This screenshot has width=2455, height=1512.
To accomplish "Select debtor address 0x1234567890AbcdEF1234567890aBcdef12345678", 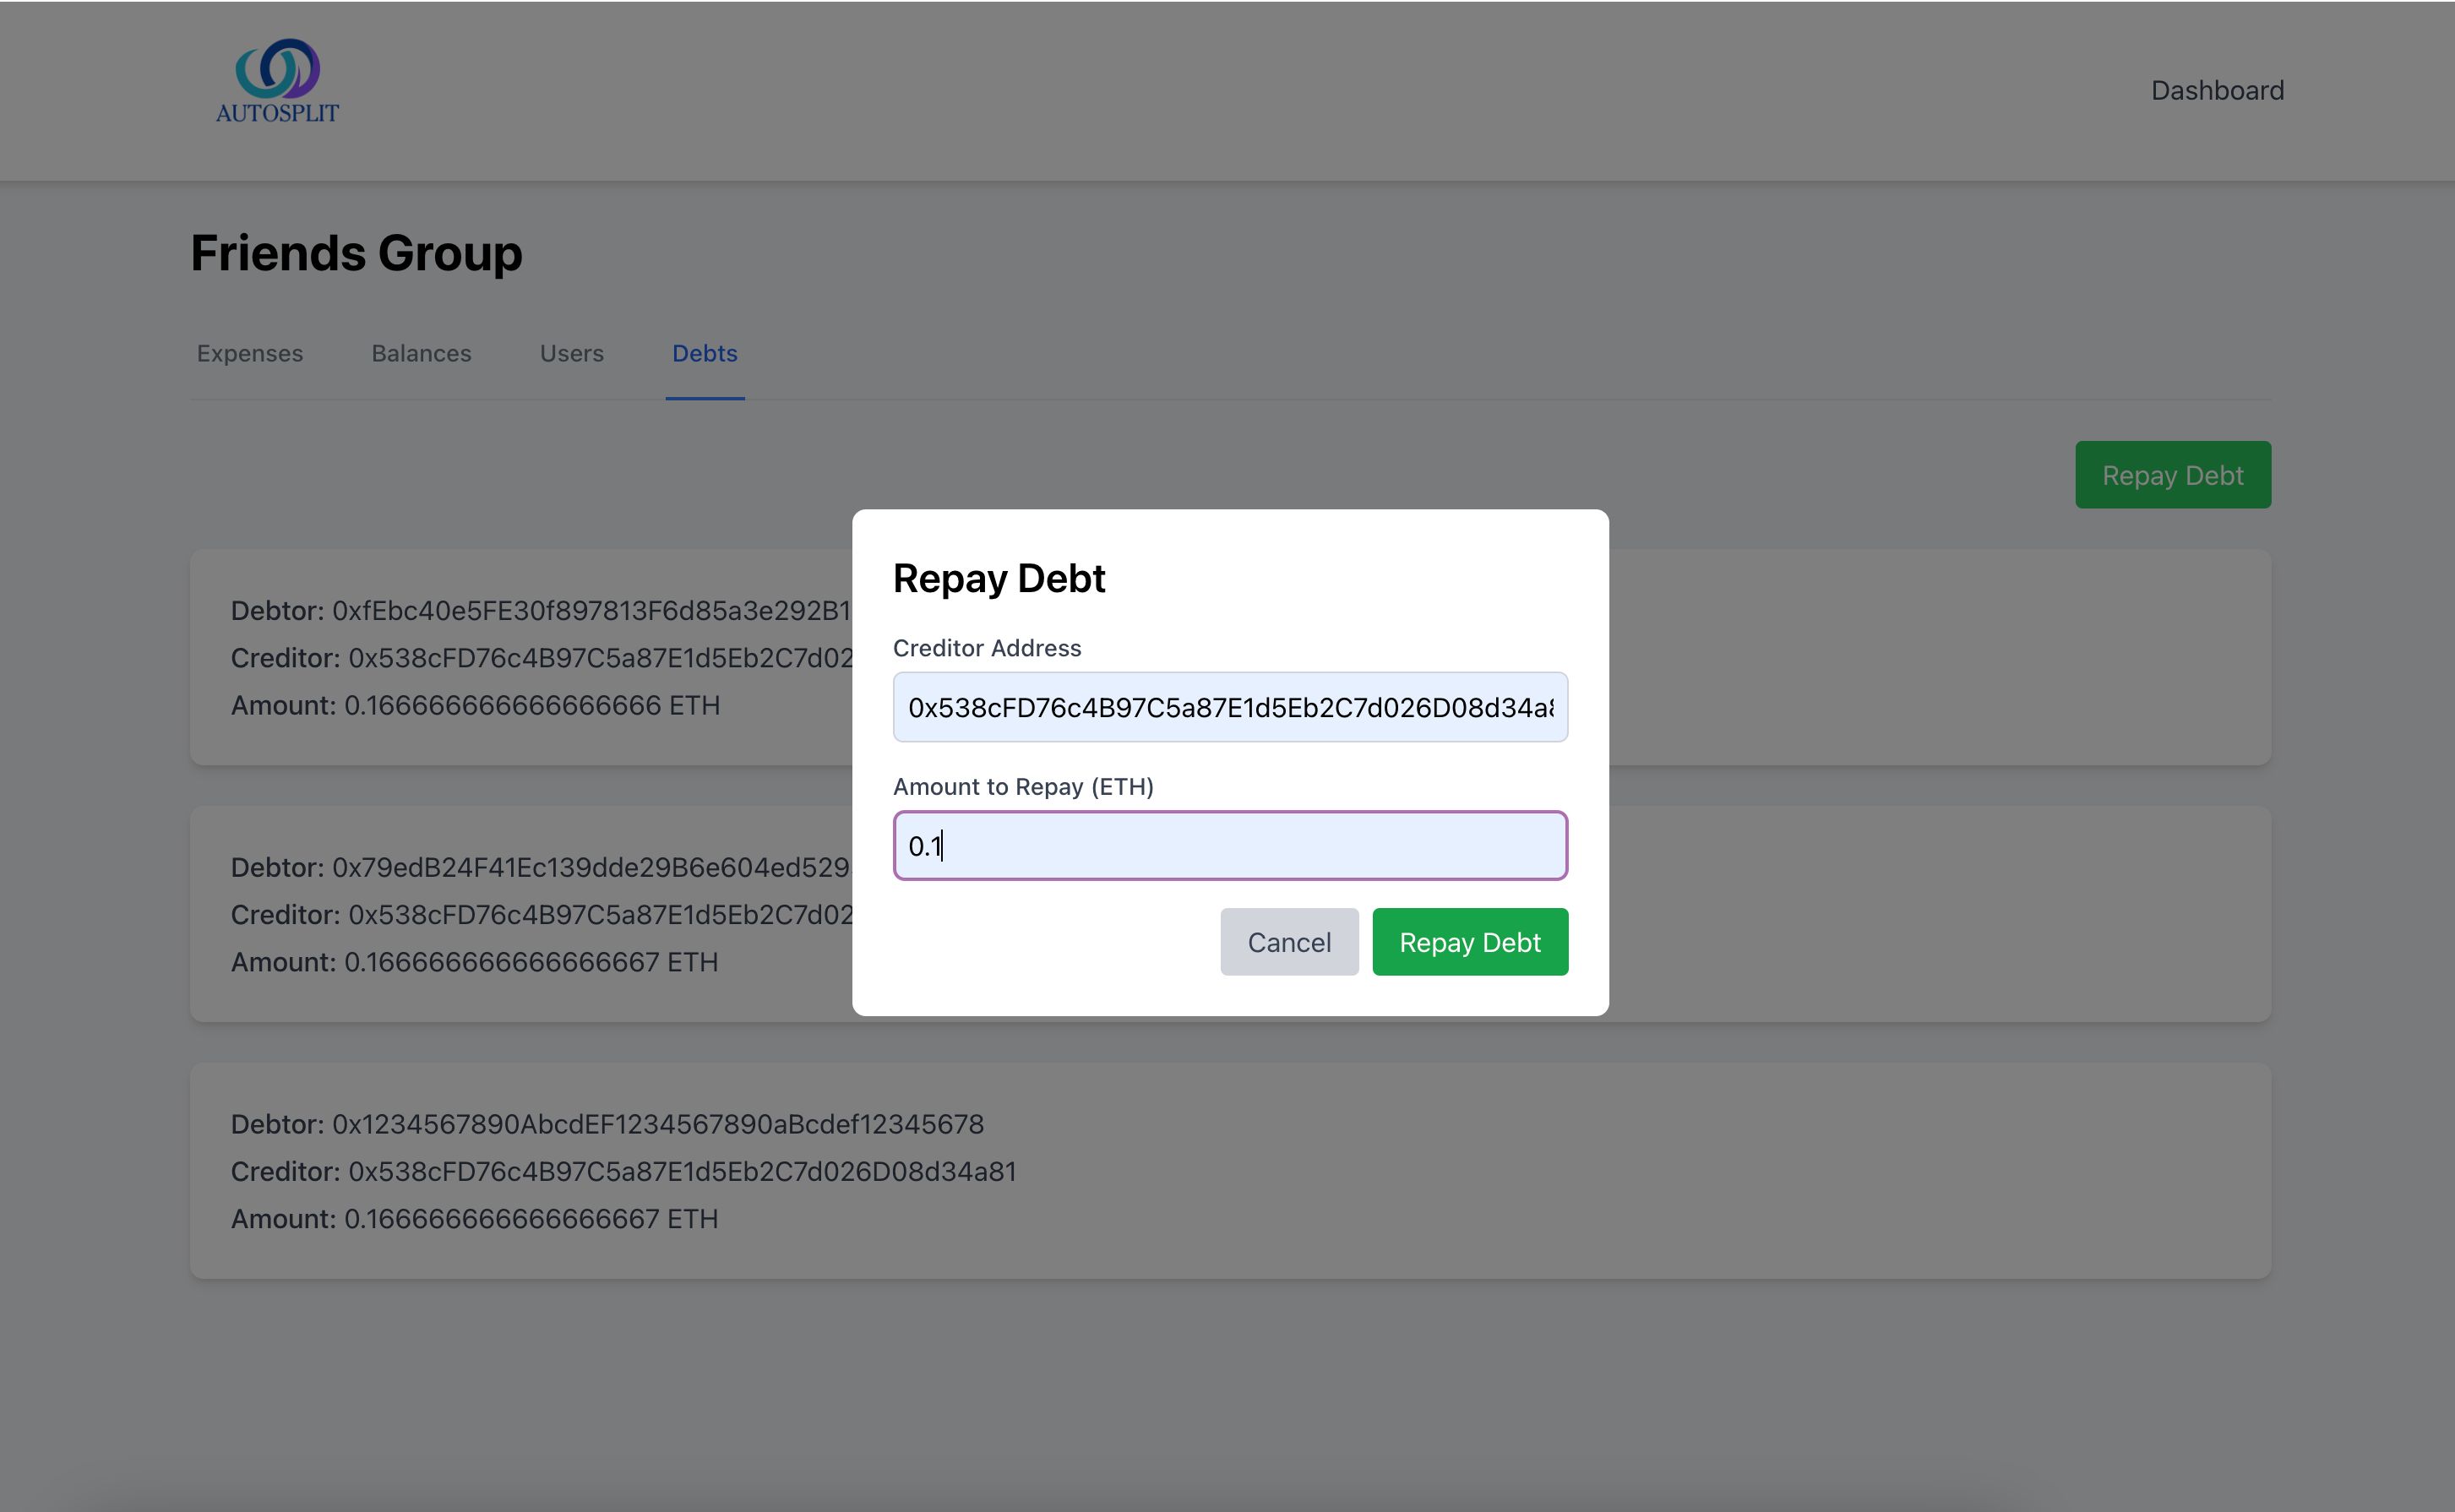I will pyautogui.click(x=657, y=1124).
